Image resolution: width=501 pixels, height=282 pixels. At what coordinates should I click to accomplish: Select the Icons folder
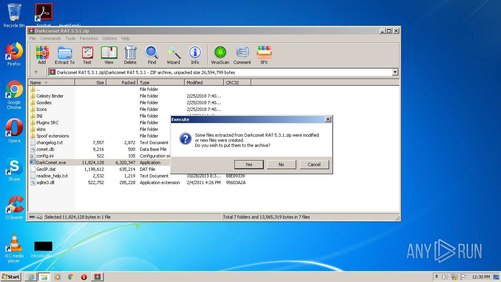pyautogui.click(x=41, y=109)
